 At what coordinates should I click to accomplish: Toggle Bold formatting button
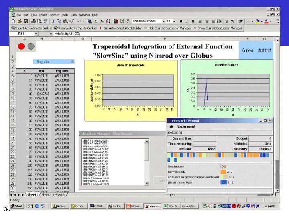click(x=181, y=21)
